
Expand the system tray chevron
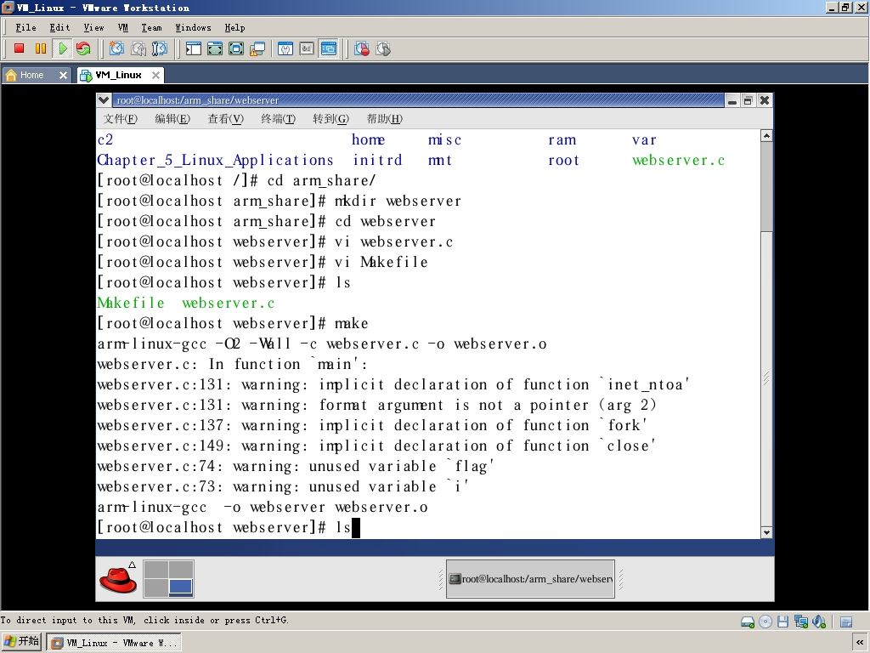pos(860,643)
